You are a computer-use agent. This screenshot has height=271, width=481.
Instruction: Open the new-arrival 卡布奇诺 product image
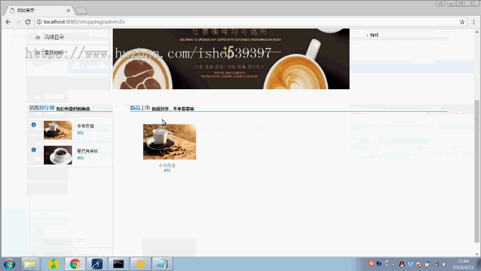point(169,142)
